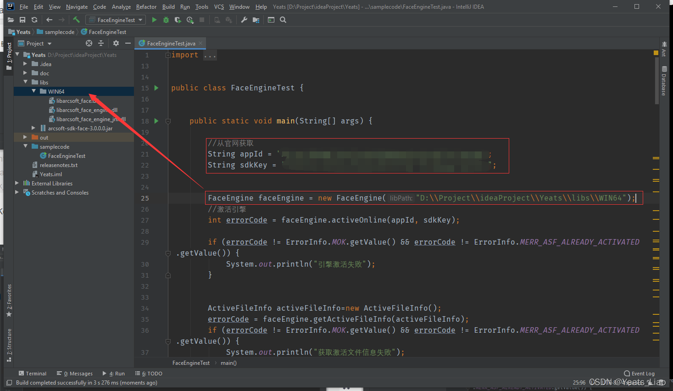Viewport: 673px width, 391px height.
Task: Click the Synchronize refresh icon
Action: point(34,20)
